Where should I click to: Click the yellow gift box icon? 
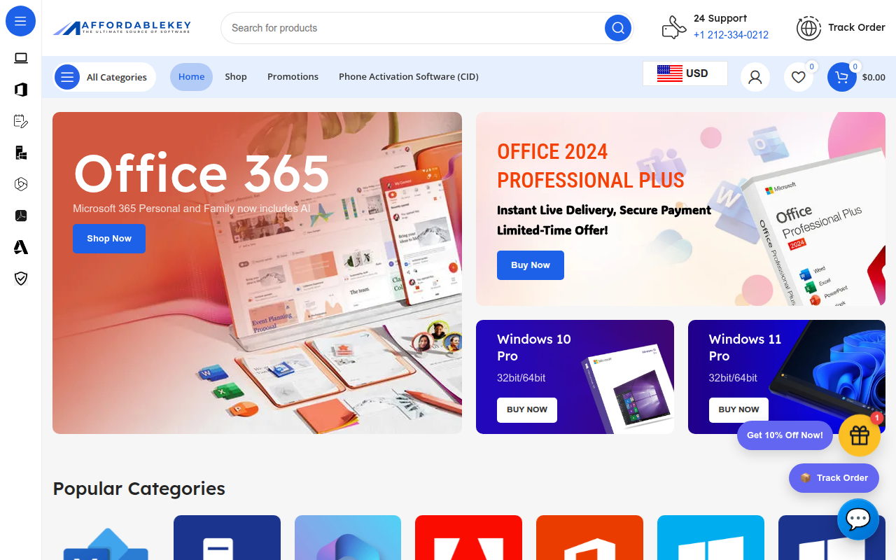coord(860,435)
